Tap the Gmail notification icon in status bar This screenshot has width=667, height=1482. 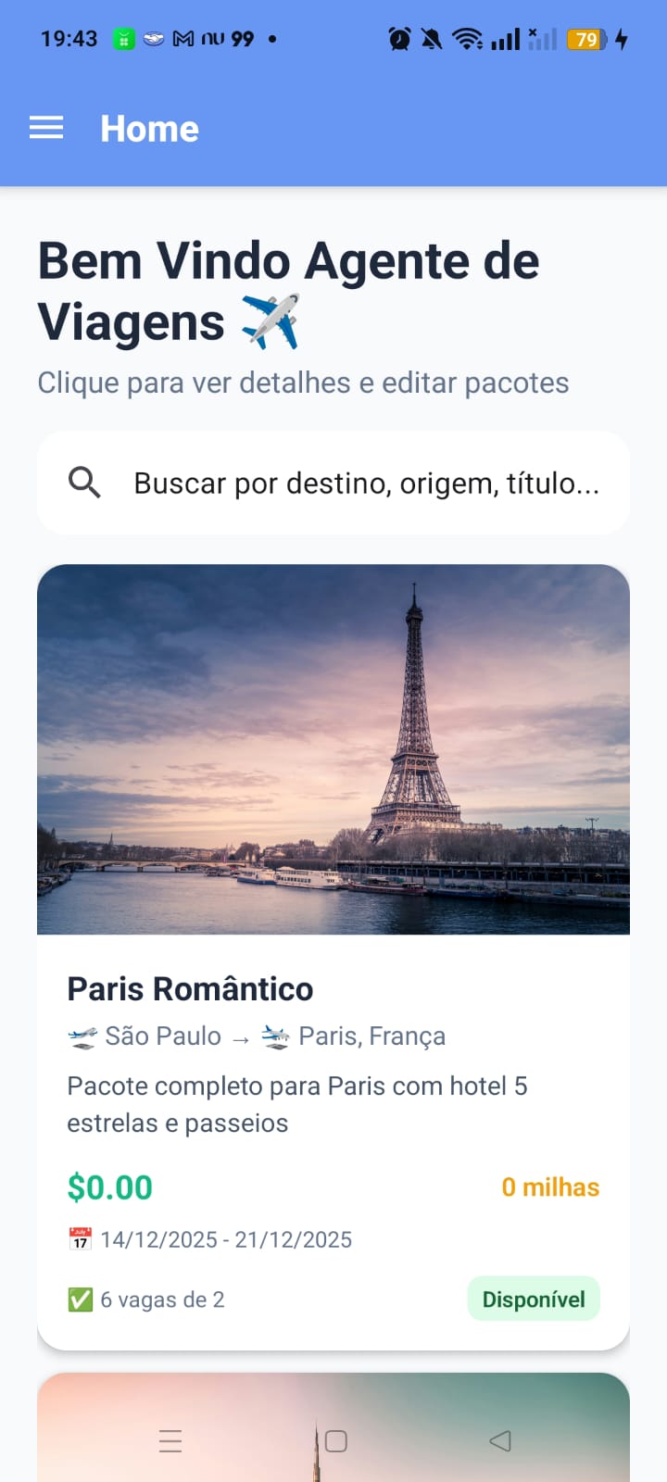pos(183,39)
